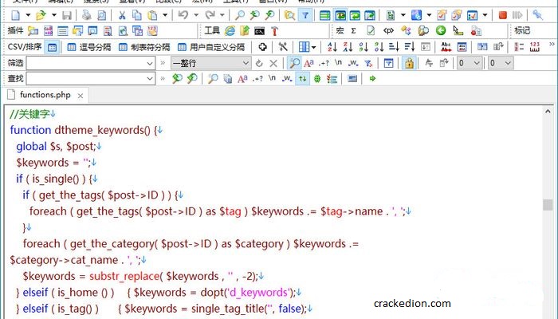The height and width of the screenshot is (319, 558).
Task: Sort A to Z ascending
Action: coord(332,46)
